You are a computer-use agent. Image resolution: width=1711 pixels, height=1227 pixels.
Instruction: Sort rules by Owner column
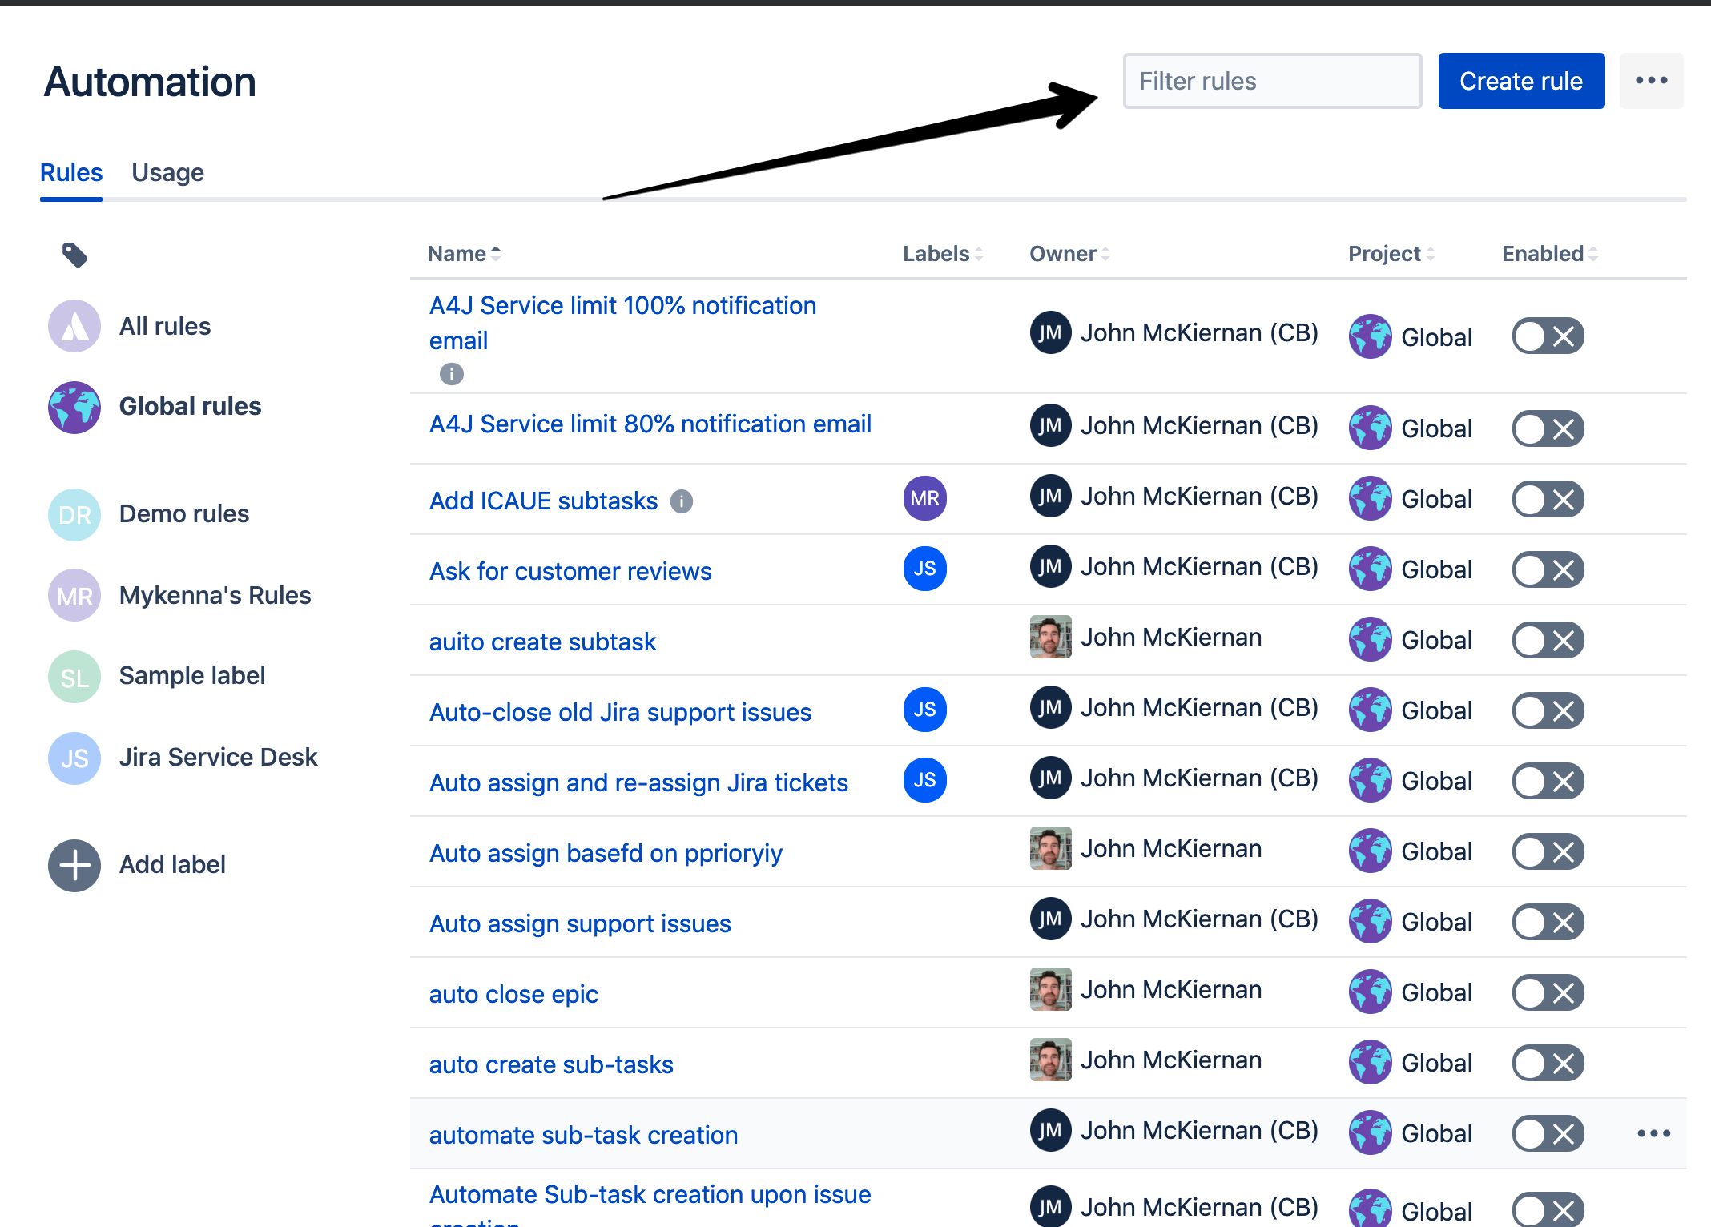point(1069,254)
